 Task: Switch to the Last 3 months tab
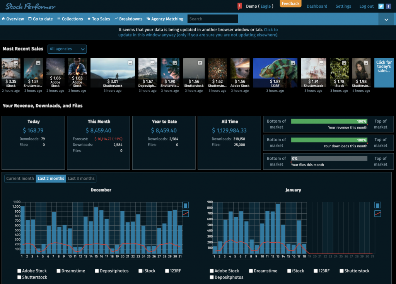coord(81,178)
